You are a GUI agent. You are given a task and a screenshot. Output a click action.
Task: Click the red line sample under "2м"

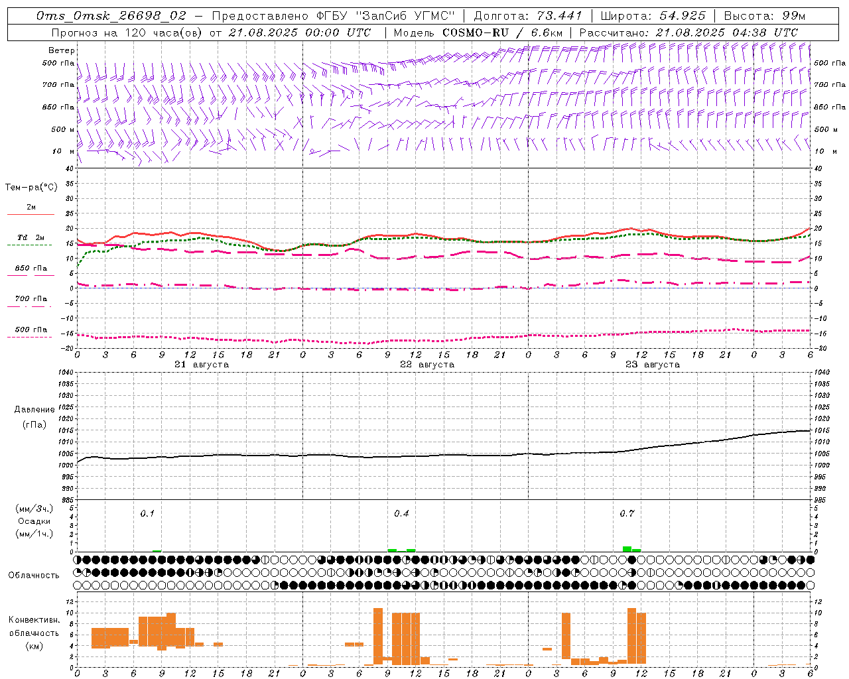point(31,215)
